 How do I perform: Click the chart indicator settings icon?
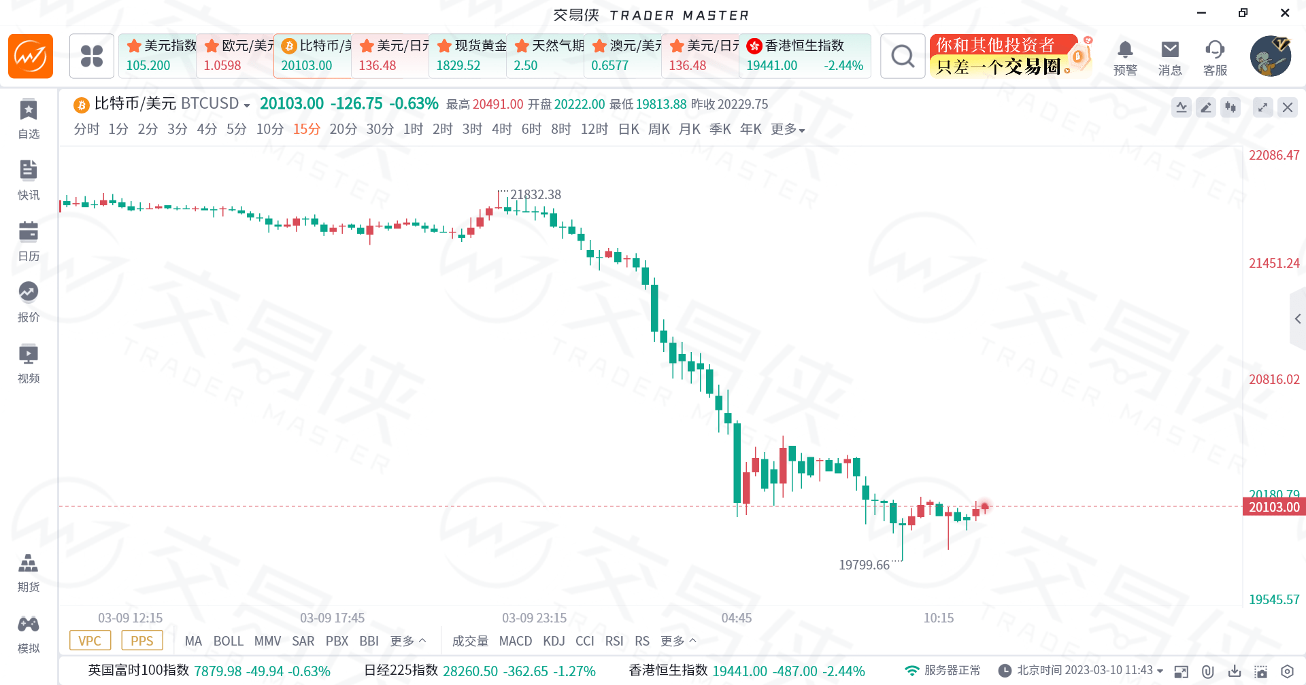1182,107
